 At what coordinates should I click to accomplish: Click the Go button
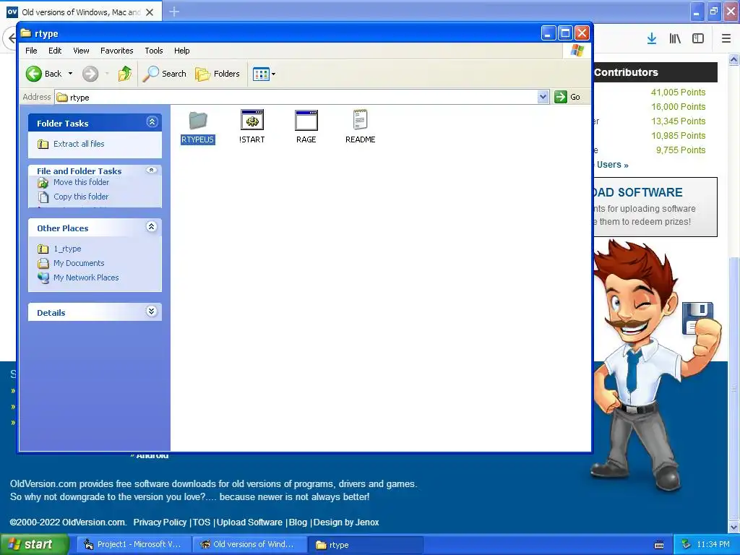coord(567,97)
